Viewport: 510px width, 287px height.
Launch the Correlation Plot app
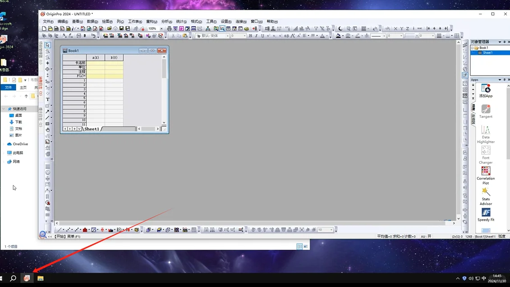tap(486, 175)
